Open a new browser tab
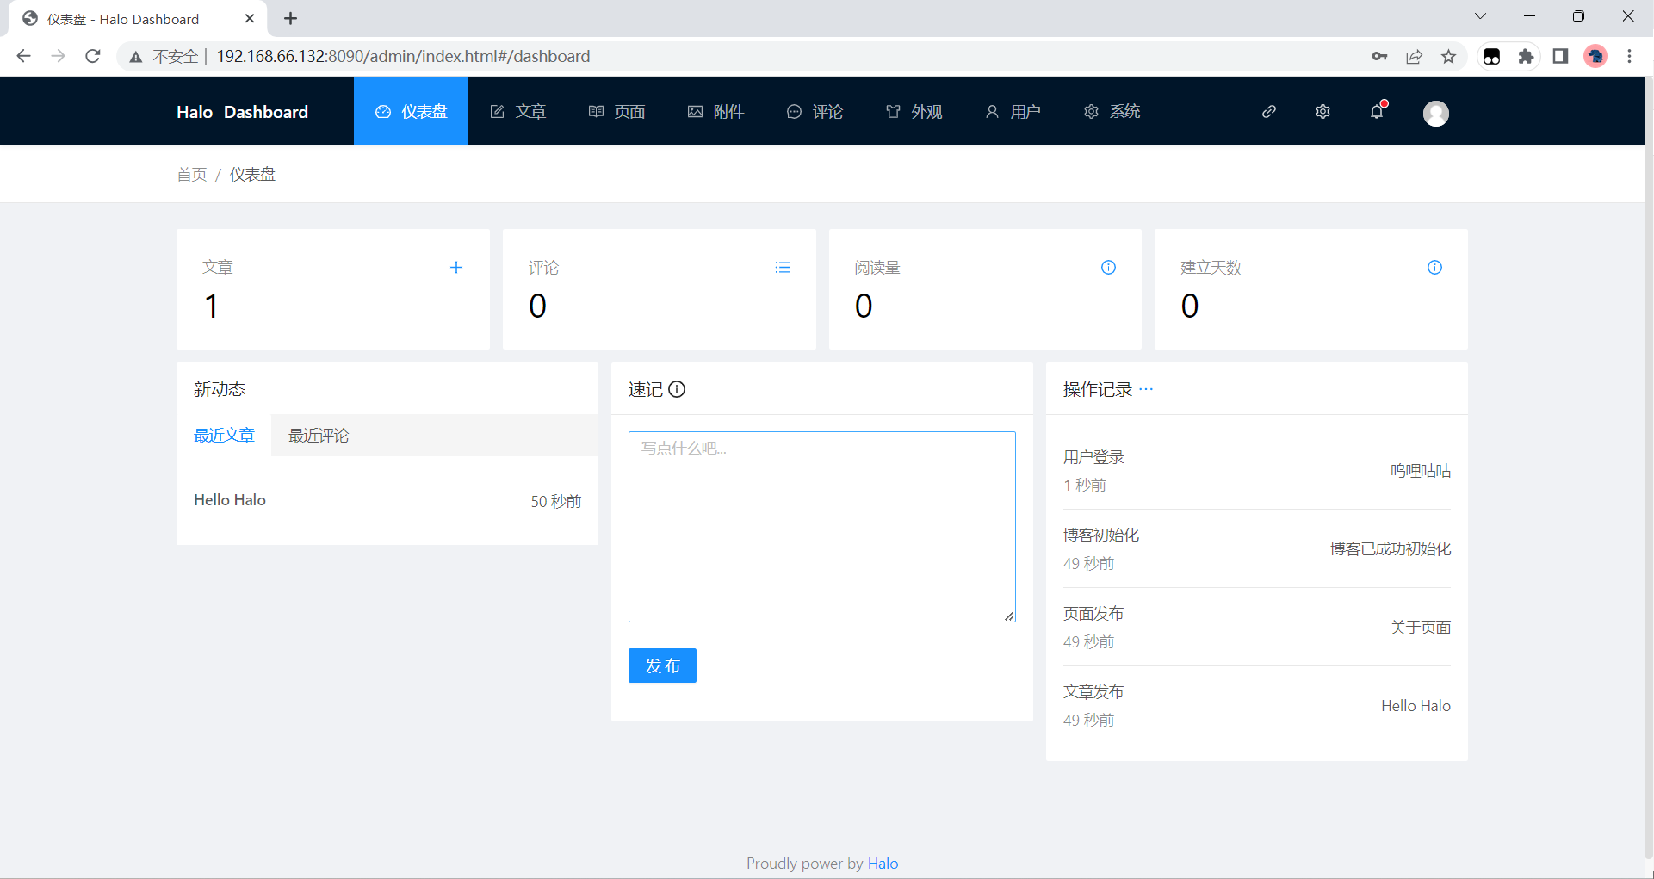This screenshot has height=879, width=1654. (291, 18)
